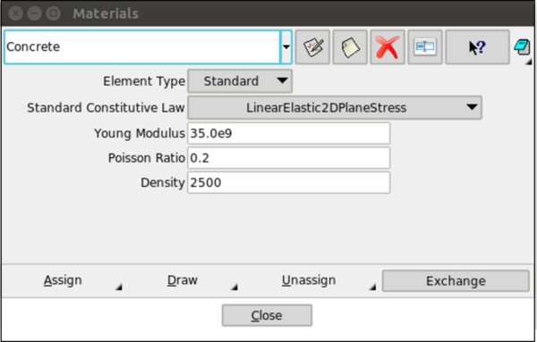Click the Element Type label
Screen dimensions: 537x342
point(144,81)
